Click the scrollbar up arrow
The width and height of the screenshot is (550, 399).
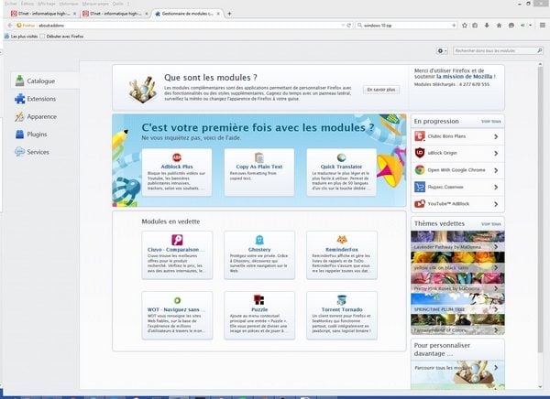pos(541,64)
